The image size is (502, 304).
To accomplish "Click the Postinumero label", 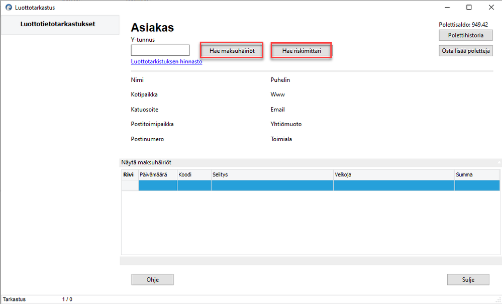I will (147, 139).
